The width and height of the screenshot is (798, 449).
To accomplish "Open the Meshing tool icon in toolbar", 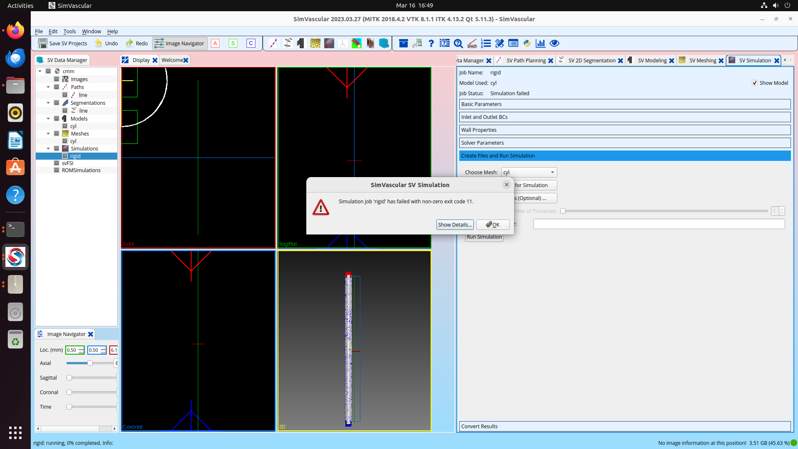I will (x=315, y=43).
